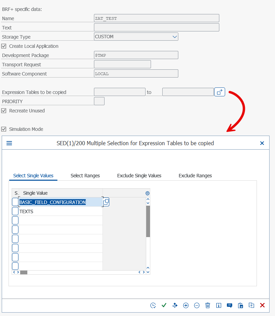Open the dialog hamburger menu

coord(9,143)
